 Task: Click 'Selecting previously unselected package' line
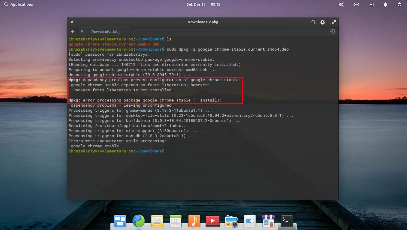142,60
